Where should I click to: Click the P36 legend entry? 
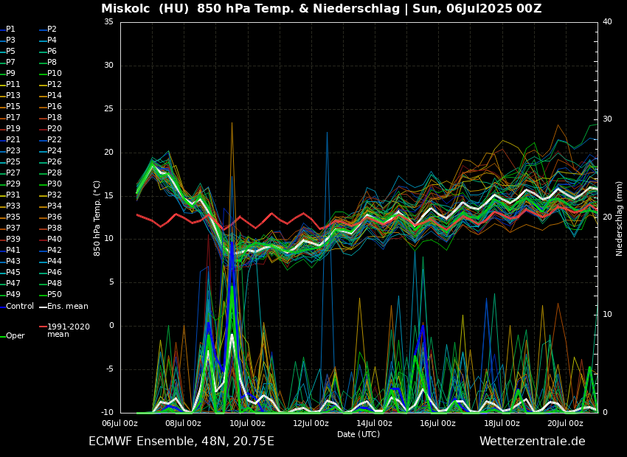pos(55,217)
